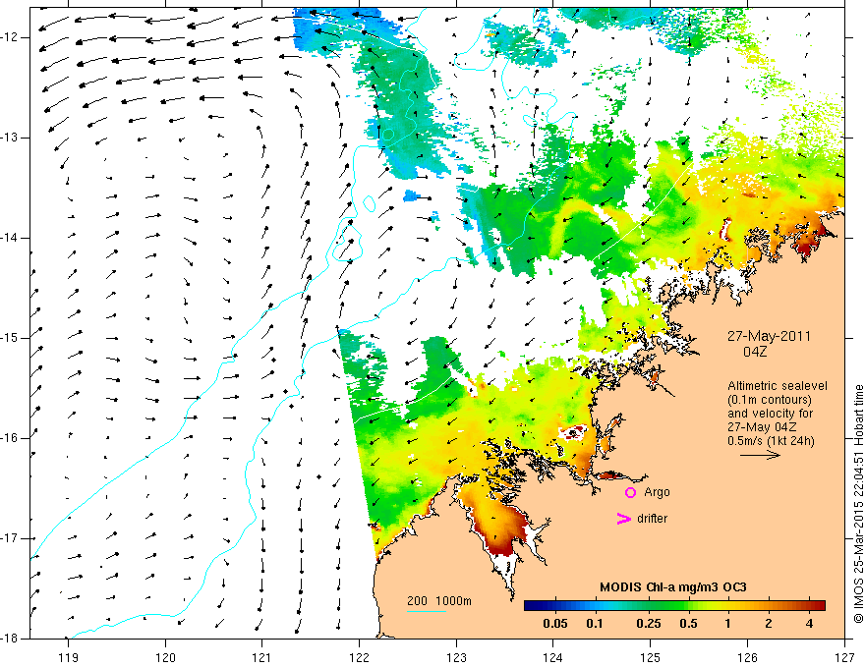Click the '200 1000m' depth contour label
This screenshot has height=668, width=865.
coord(439,601)
